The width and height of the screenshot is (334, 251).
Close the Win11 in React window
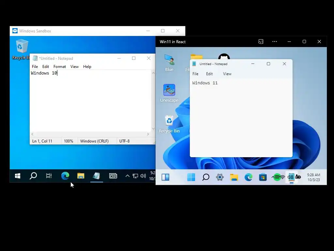pos(319,42)
